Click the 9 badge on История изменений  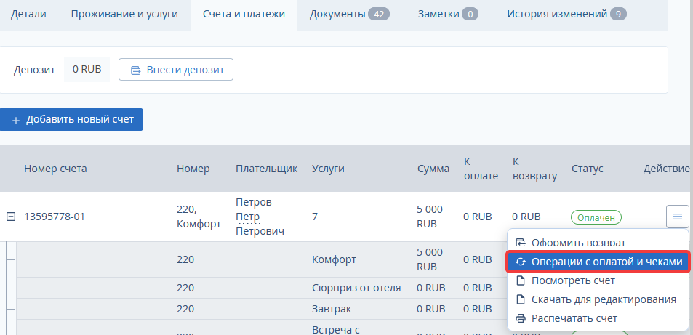[x=618, y=14]
